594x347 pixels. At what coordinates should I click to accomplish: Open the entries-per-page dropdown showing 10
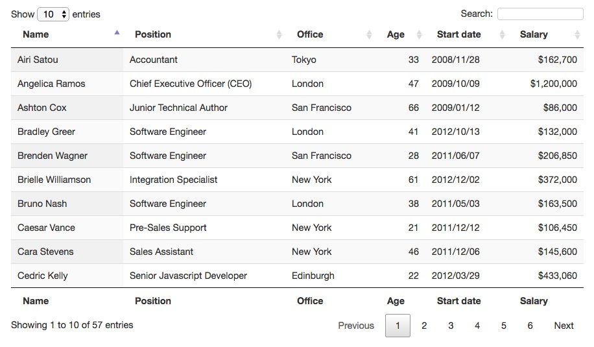pyautogui.click(x=53, y=14)
